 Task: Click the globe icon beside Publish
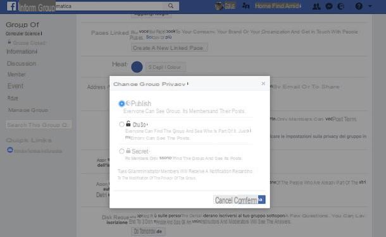click(128, 103)
